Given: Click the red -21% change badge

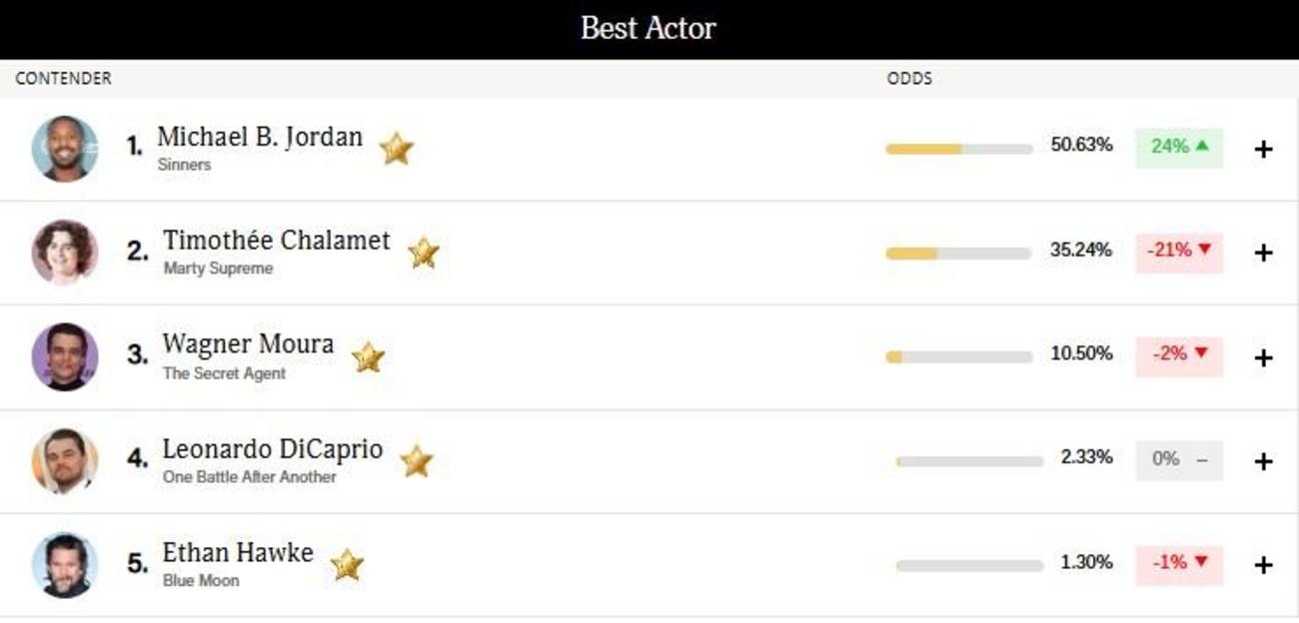Looking at the screenshot, I should pyautogui.click(x=1179, y=251).
